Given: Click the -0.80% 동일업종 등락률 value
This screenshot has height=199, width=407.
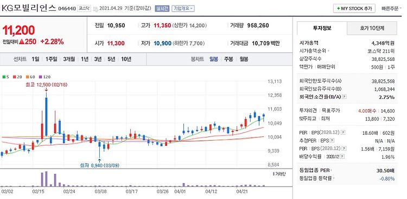Looking at the screenshot, I should [387, 179].
